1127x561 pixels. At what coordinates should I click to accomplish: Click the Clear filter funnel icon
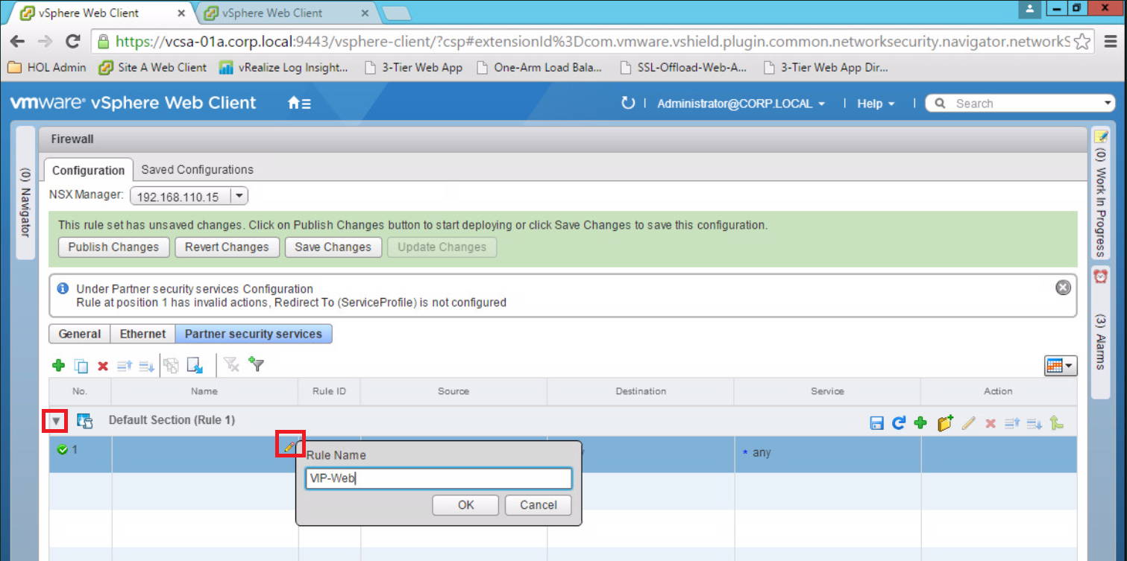click(x=232, y=364)
